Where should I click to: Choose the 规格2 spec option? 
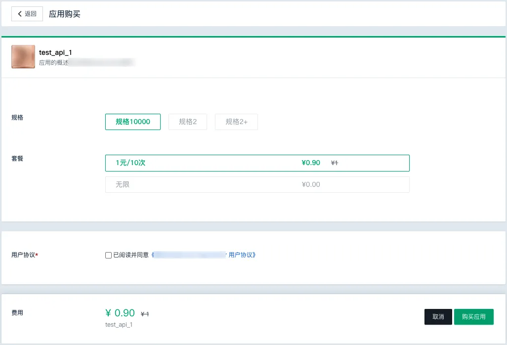[188, 122]
